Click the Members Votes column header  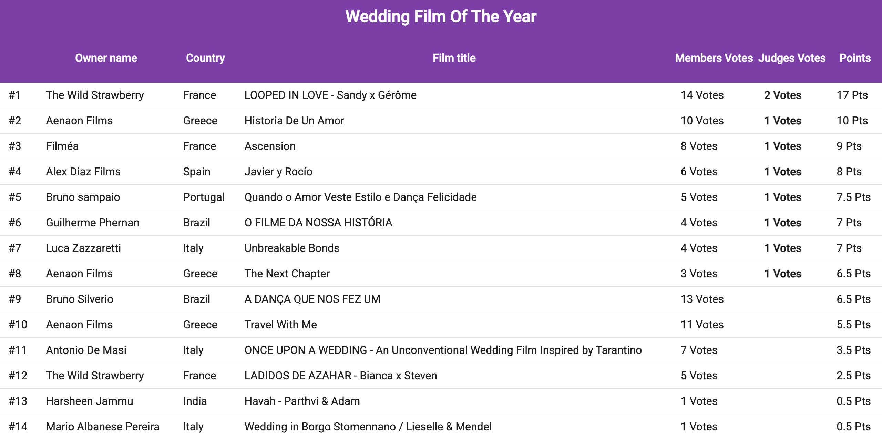[714, 58]
